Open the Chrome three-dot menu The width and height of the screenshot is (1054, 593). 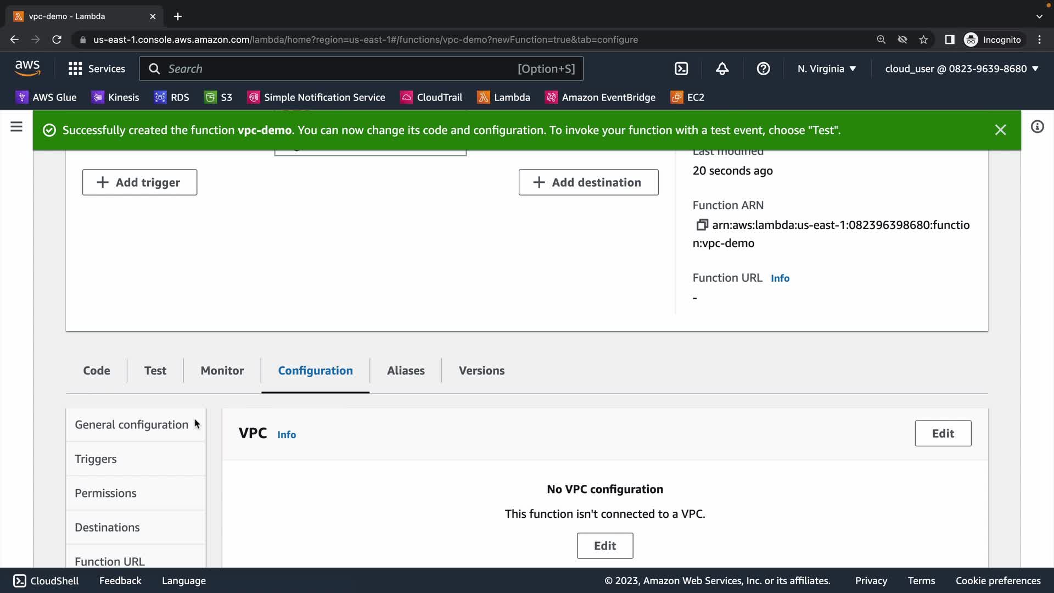point(1039,40)
